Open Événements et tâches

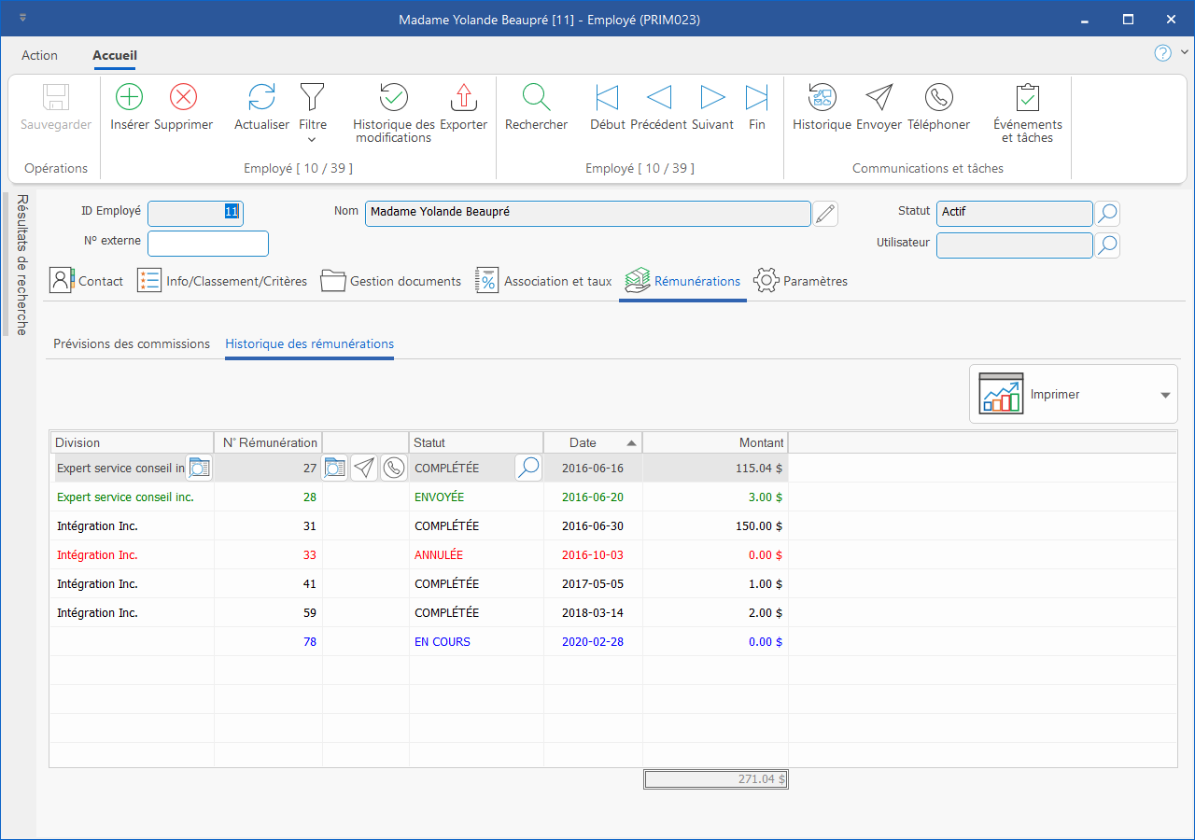click(x=1027, y=98)
